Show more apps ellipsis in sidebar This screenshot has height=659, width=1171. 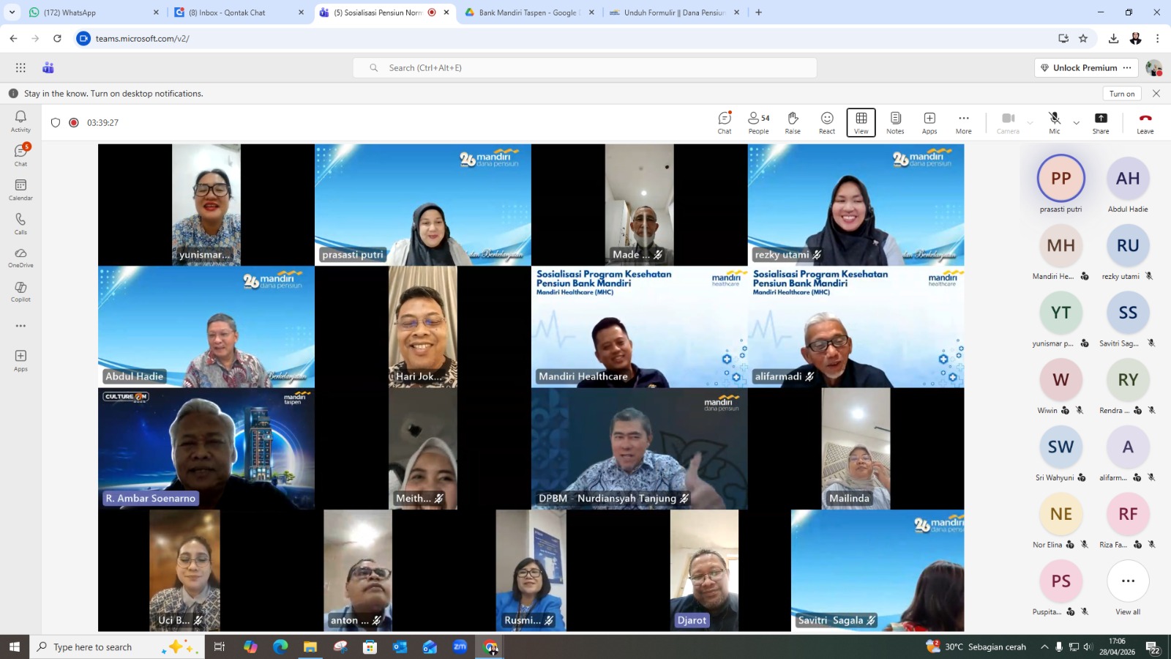[20, 326]
